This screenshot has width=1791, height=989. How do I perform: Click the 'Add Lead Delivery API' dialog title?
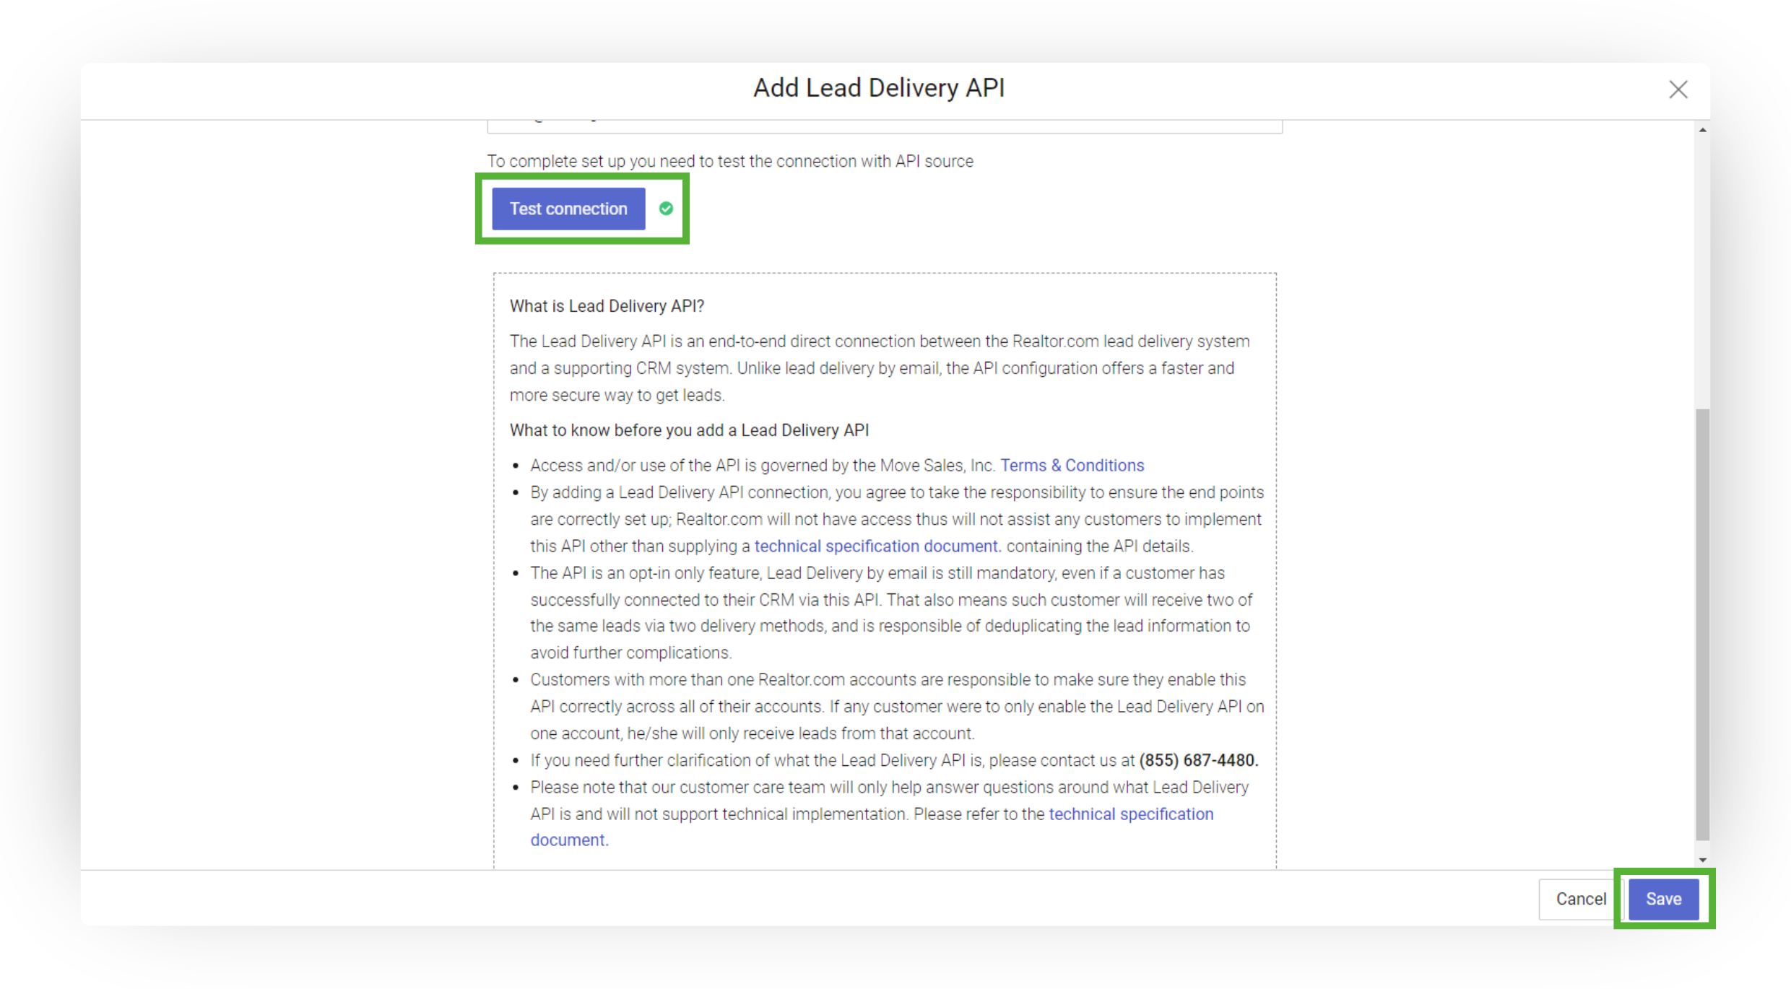[x=879, y=88]
